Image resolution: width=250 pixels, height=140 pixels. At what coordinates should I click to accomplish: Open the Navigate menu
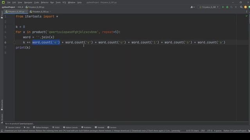click(28, 3)
